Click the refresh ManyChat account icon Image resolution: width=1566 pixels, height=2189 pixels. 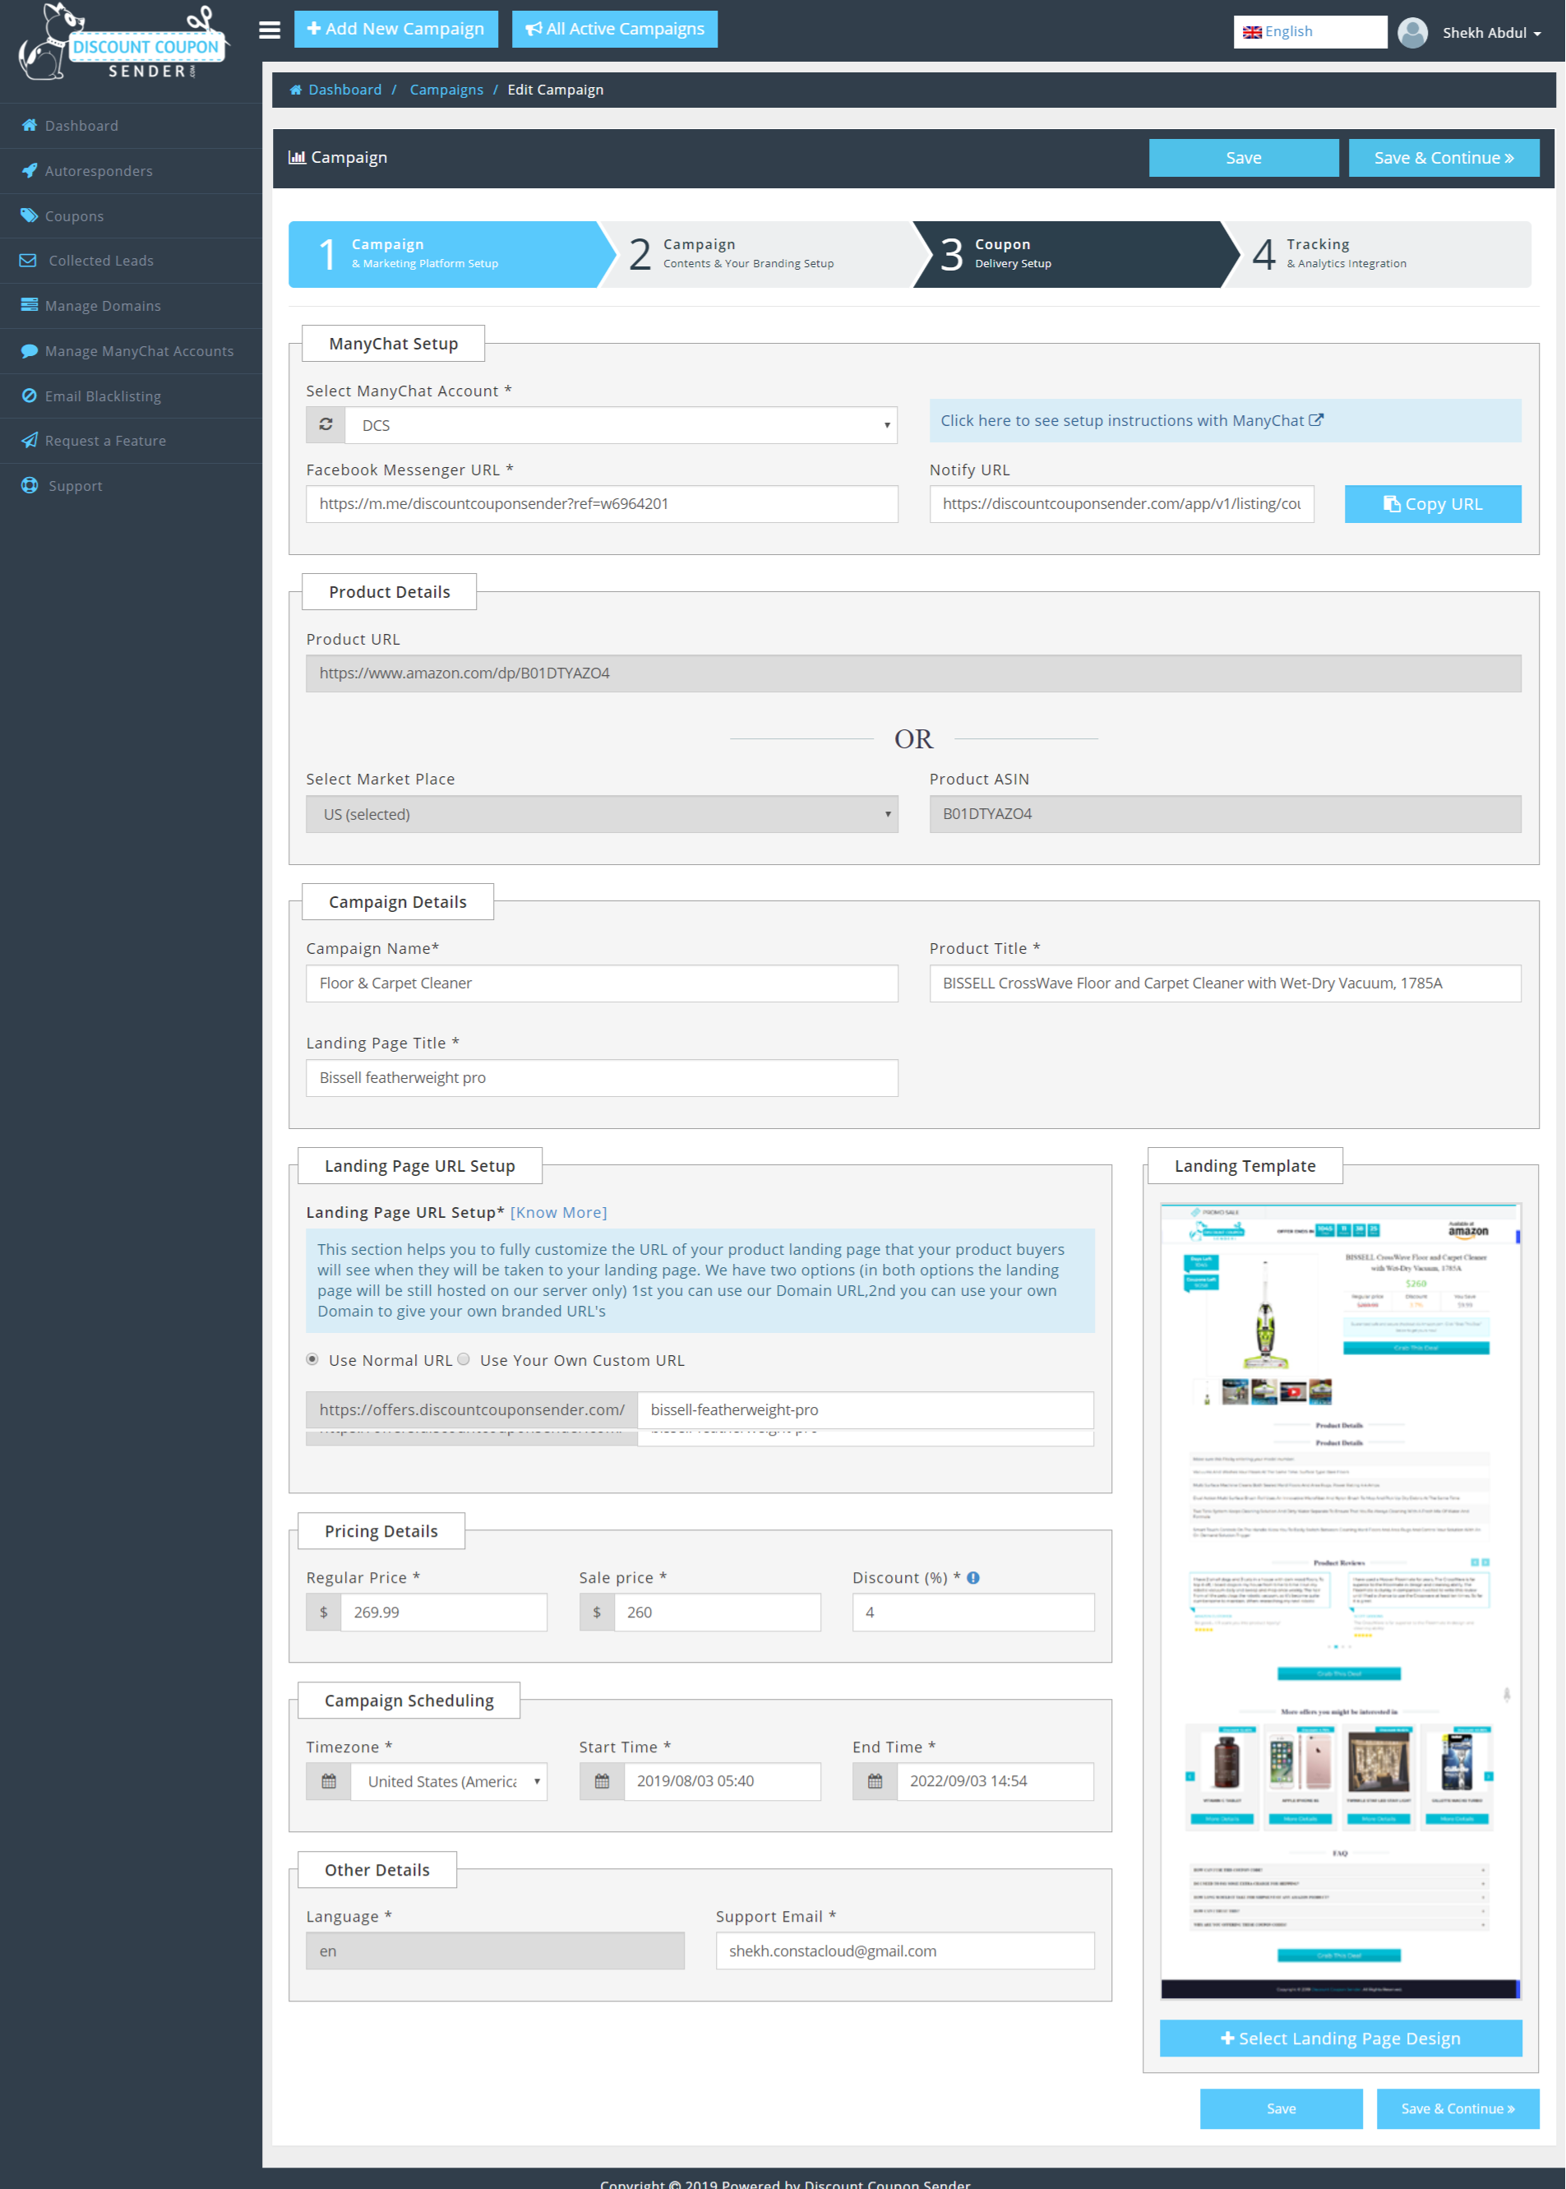pos(326,425)
